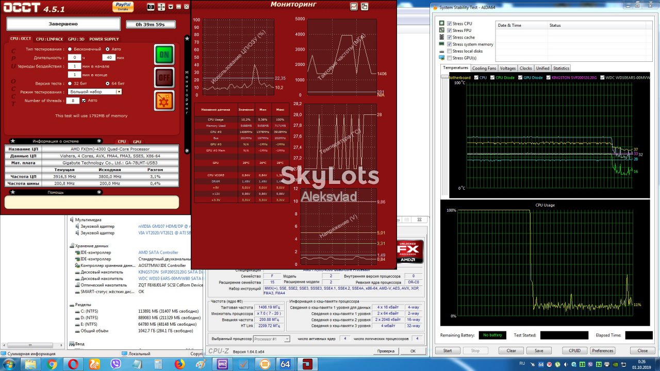
Task: Click the Start button in AIDA64
Action: pos(448,350)
